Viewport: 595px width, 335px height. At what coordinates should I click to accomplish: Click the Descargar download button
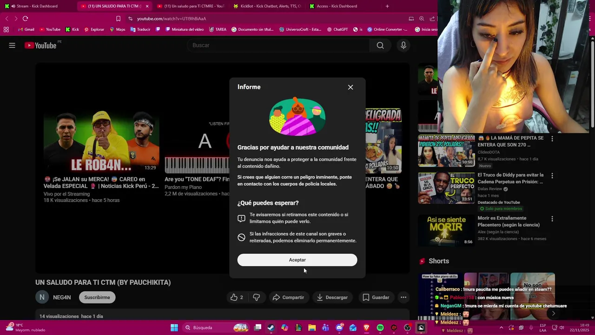click(x=332, y=297)
